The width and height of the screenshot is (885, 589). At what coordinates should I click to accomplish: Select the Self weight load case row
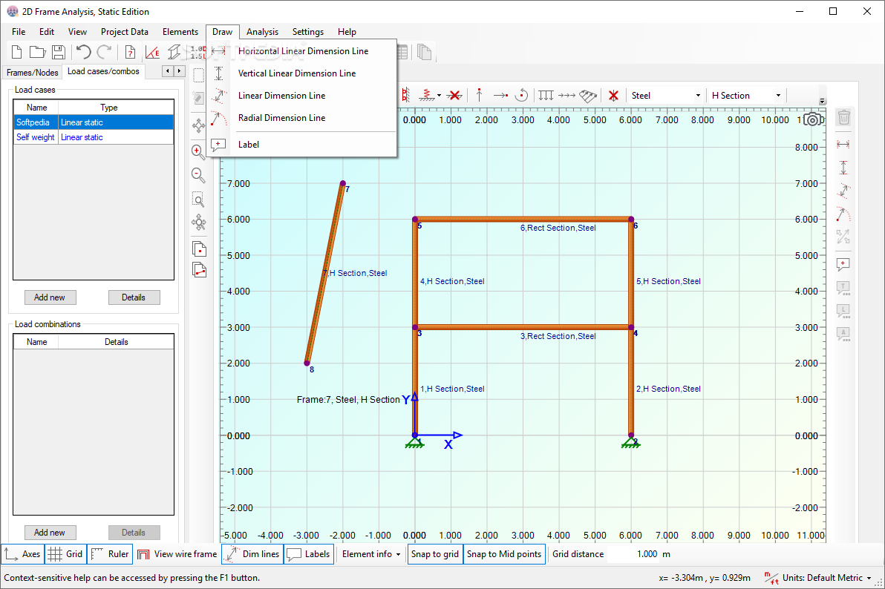pyautogui.click(x=93, y=137)
